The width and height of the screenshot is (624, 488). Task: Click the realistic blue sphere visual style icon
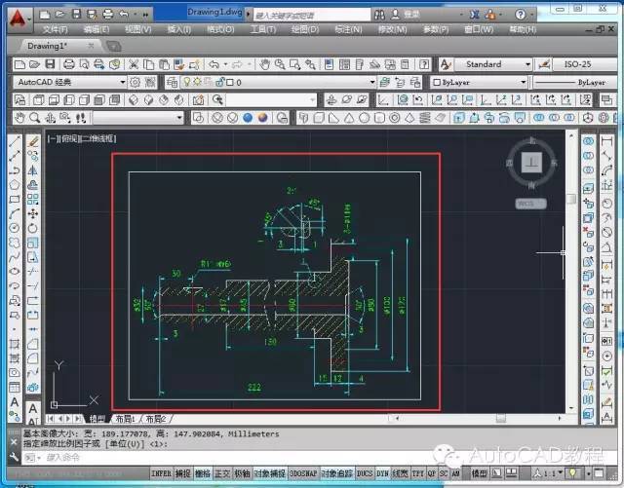(248, 118)
